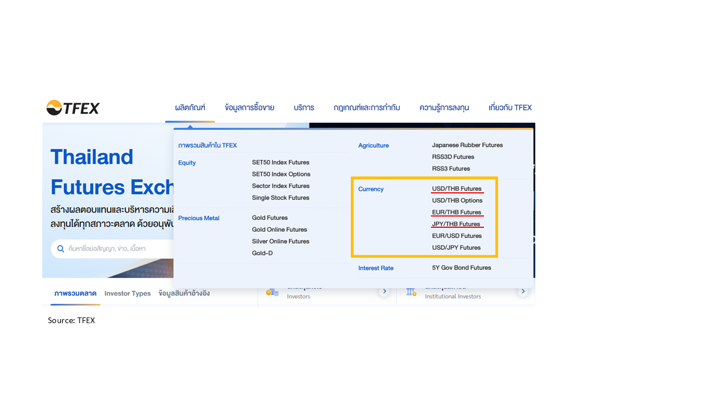The image size is (722, 406).
Task: Open the ข้อมูลการซื้อขาย menu
Action: point(249,108)
